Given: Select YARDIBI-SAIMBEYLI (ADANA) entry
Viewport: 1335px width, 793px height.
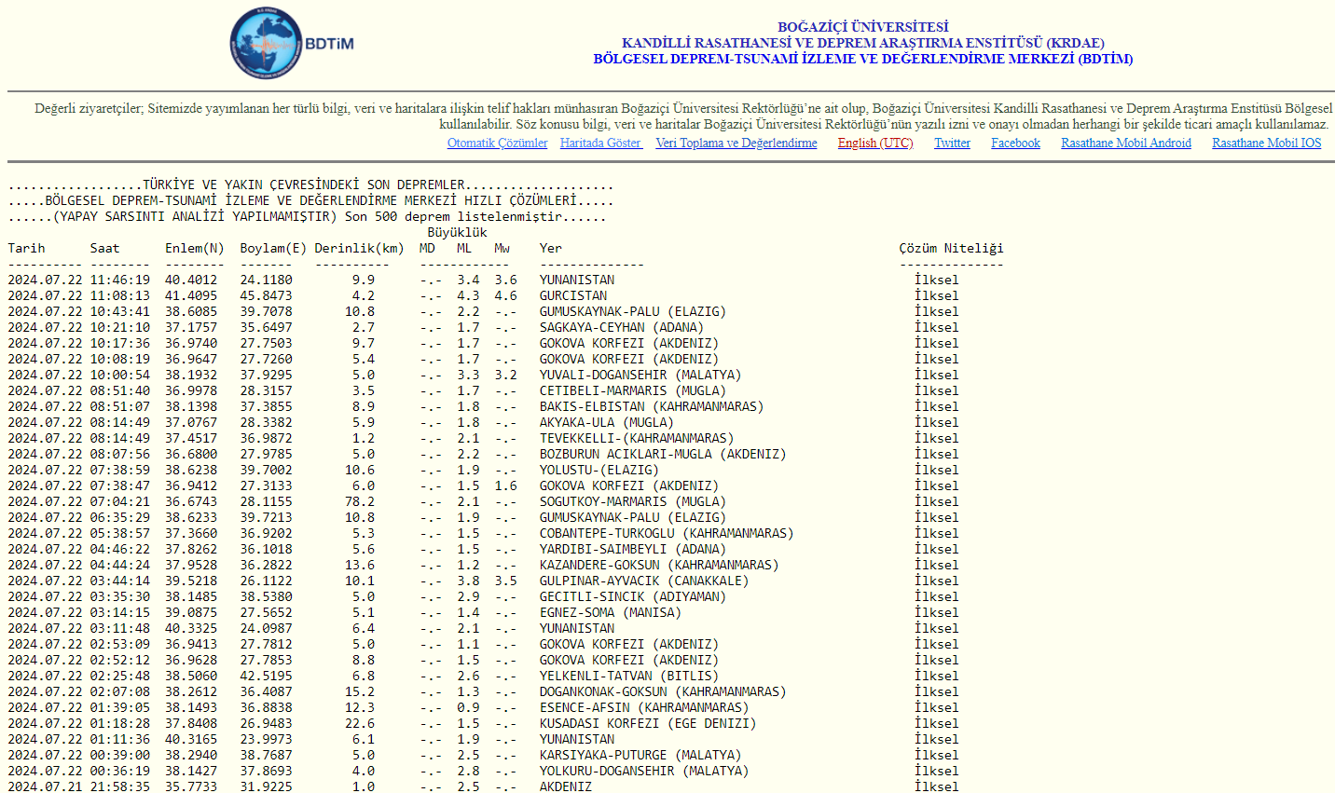Looking at the screenshot, I should (633, 549).
